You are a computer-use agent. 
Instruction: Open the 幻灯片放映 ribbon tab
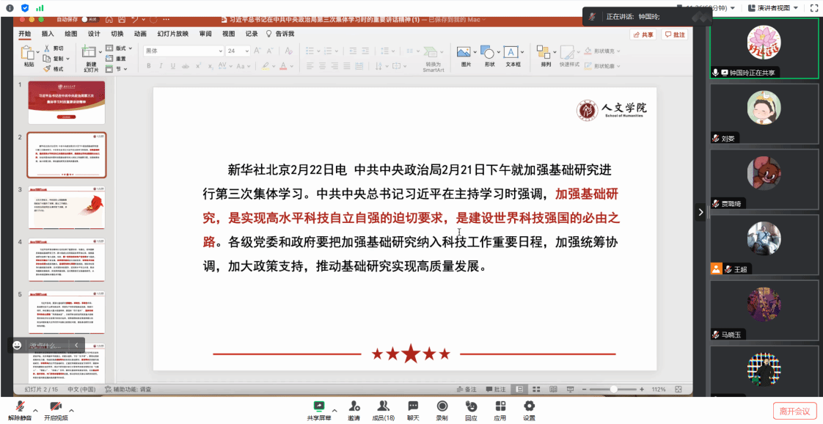tap(172, 34)
